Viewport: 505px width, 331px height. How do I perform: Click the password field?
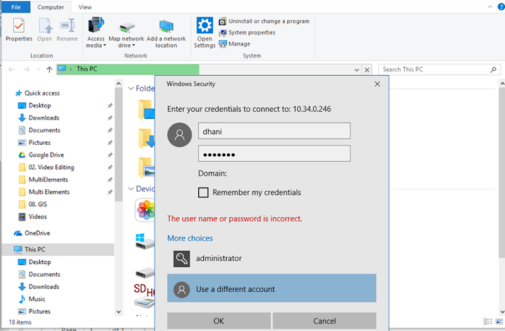pos(274,153)
